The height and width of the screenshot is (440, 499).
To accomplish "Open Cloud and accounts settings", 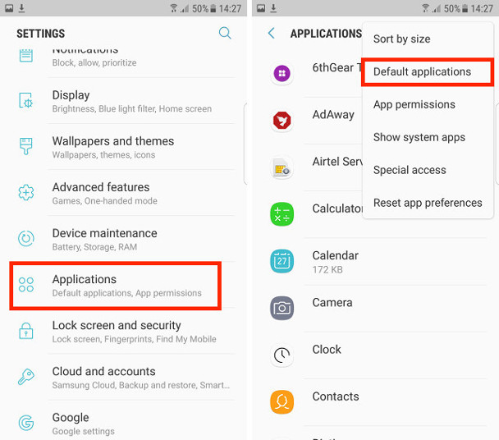I will [124, 377].
